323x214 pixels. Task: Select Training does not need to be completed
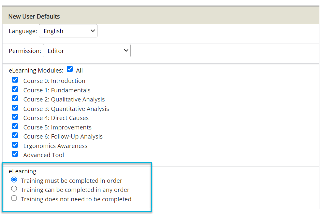pos(14,198)
